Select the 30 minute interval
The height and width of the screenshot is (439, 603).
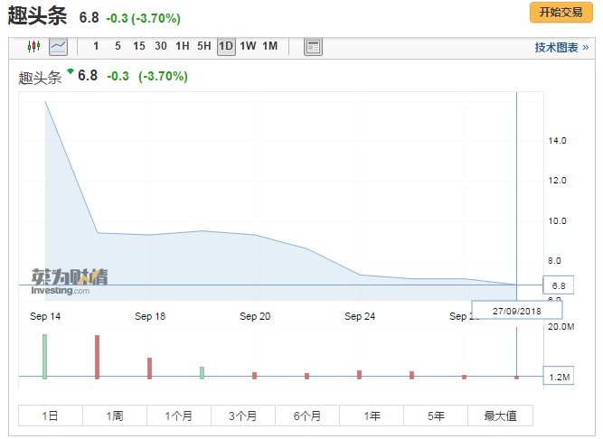(x=161, y=46)
